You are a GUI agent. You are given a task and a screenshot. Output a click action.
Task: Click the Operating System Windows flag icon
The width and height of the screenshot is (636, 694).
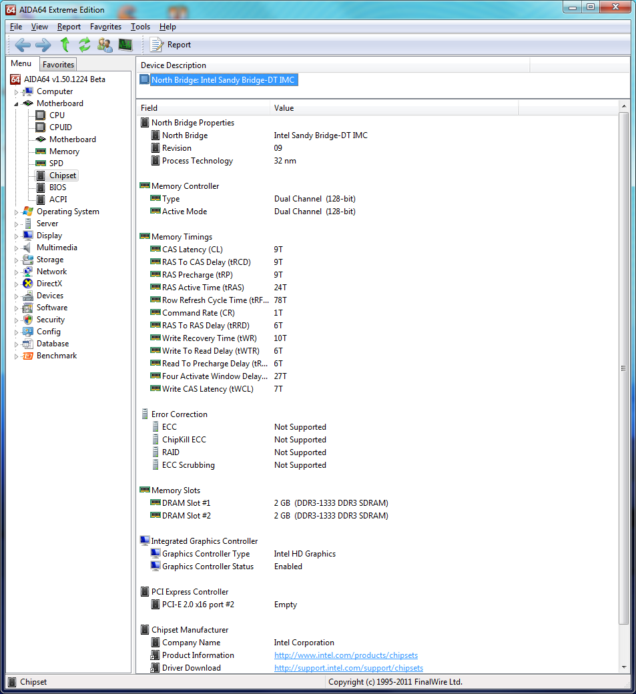tap(28, 211)
